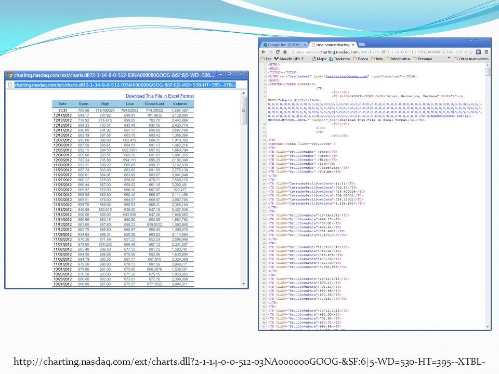
Task: Click the highlighted URL in the popup address bar
Action: 125,85
